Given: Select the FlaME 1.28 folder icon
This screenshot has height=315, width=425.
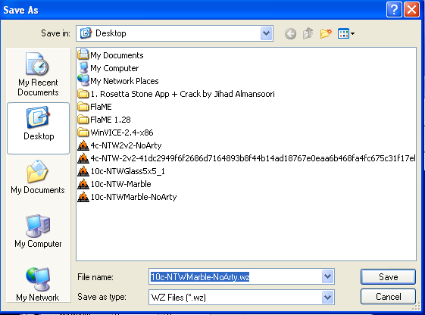Looking at the screenshot, I should click(x=83, y=120).
